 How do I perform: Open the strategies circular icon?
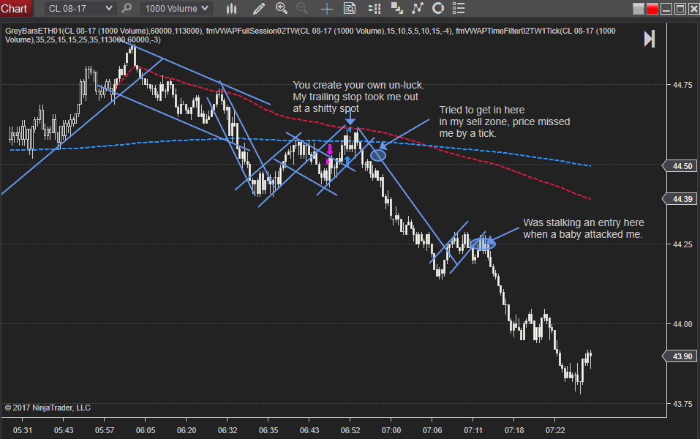(438, 8)
